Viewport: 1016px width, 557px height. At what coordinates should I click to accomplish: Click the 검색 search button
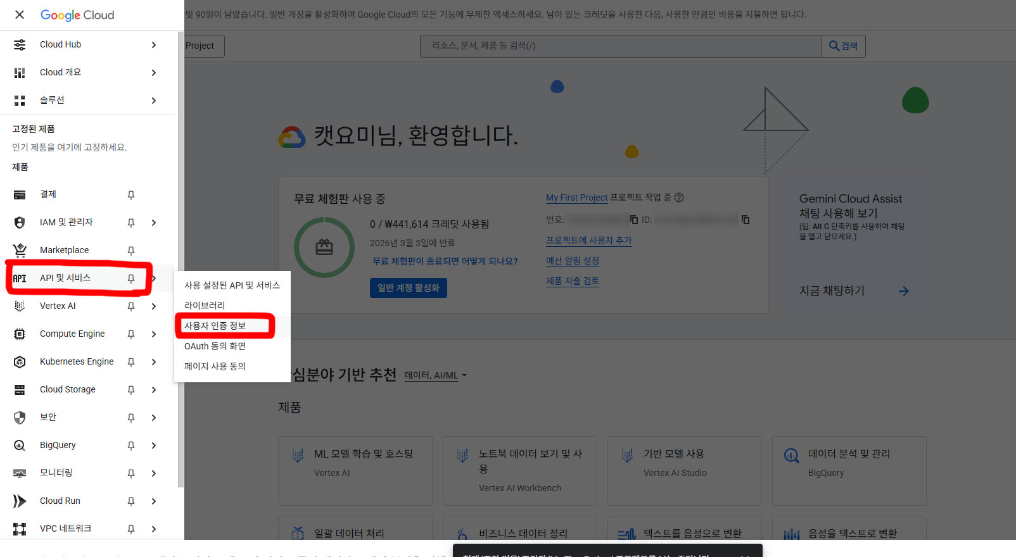pos(843,46)
